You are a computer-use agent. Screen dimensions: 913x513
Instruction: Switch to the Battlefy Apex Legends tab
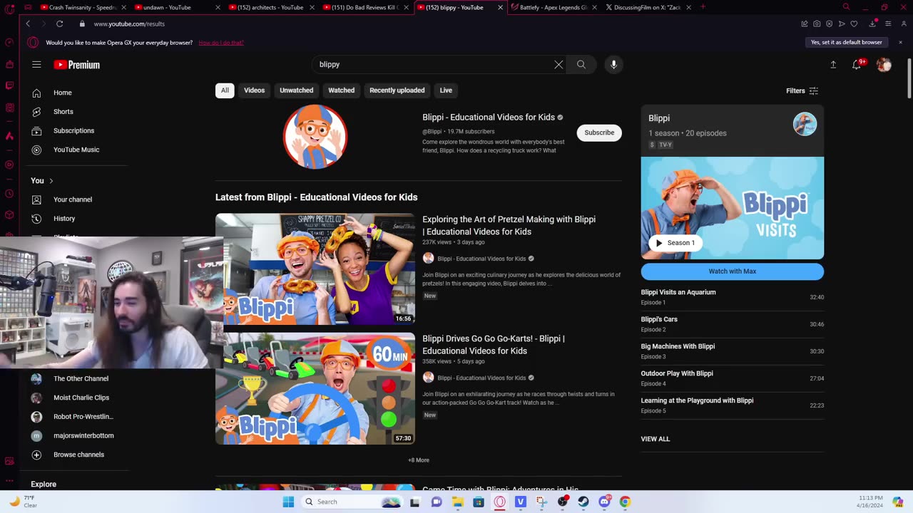coord(554,7)
